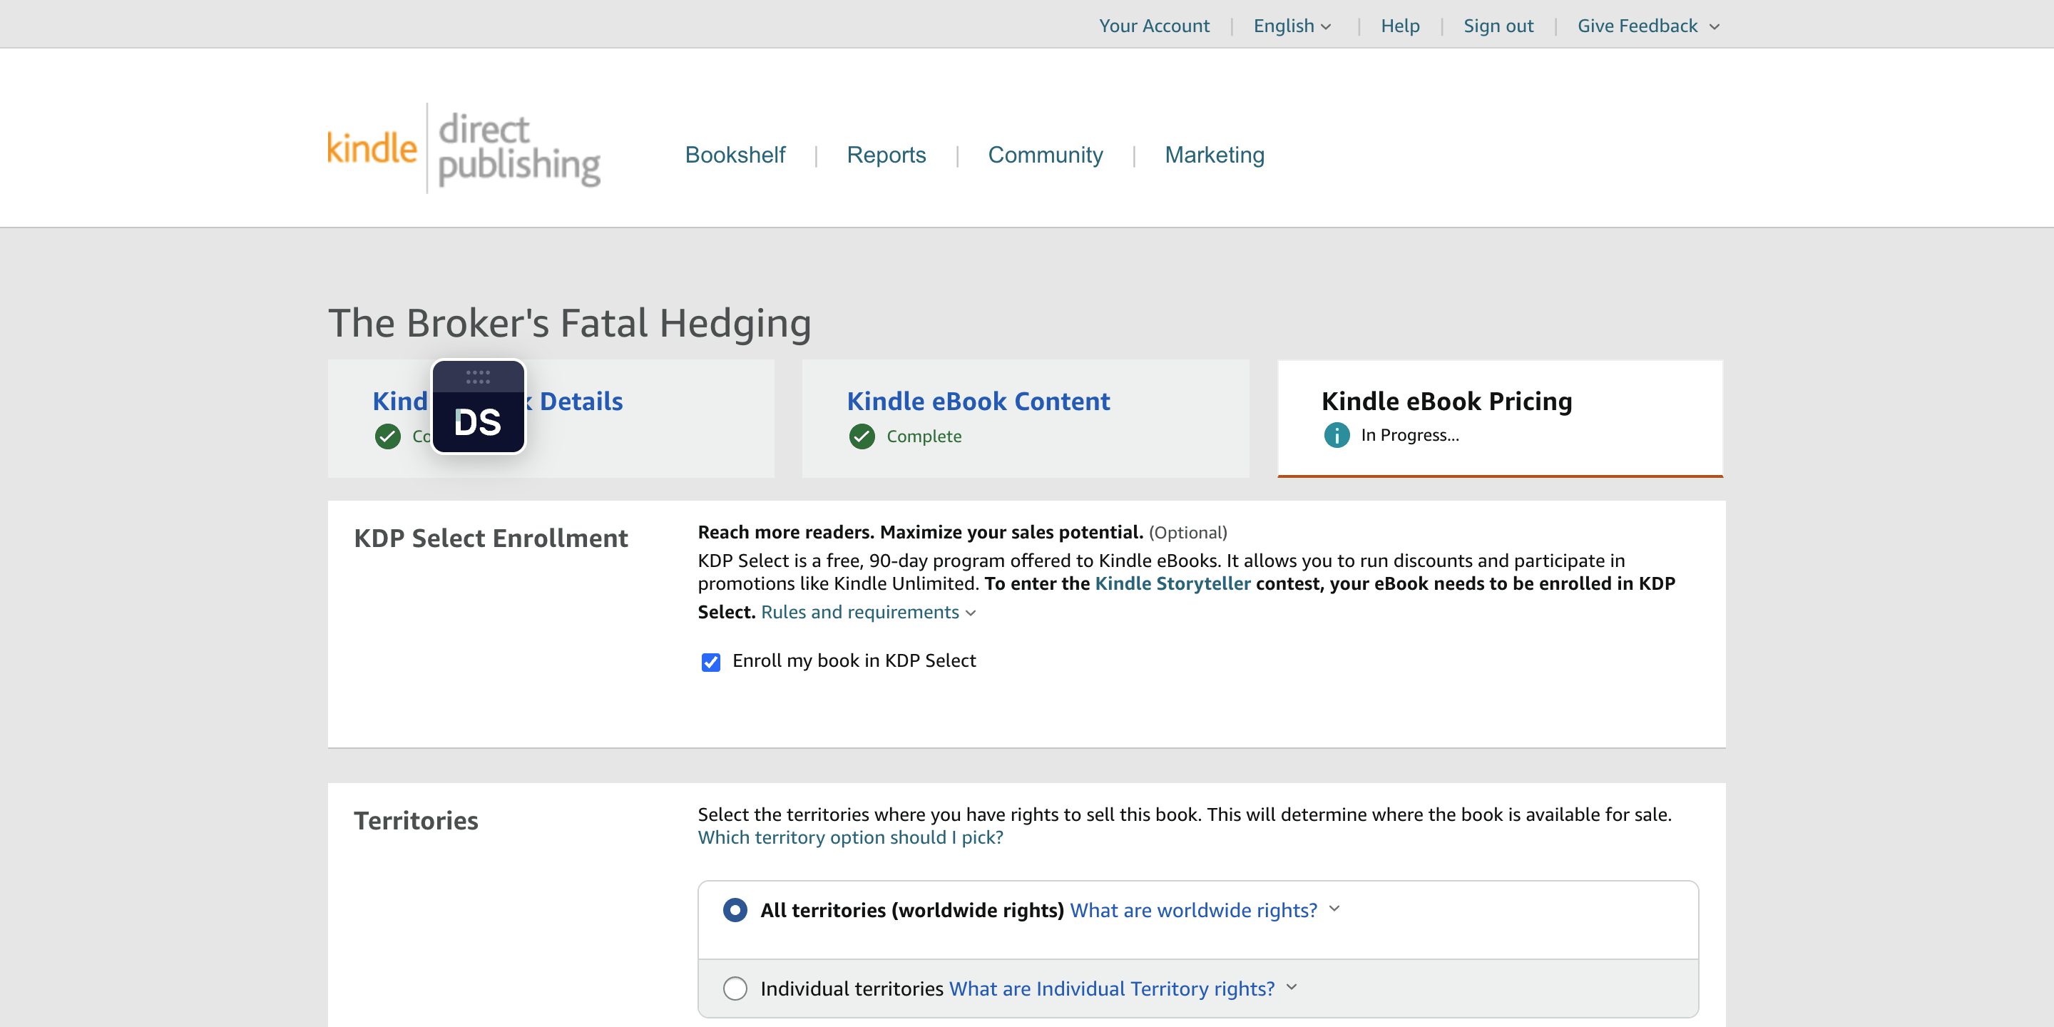
Task: Open the Community page
Action: (x=1046, y=155)
